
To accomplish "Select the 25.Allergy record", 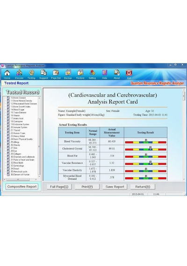I will pyautogui.click(x=15, y=142).
